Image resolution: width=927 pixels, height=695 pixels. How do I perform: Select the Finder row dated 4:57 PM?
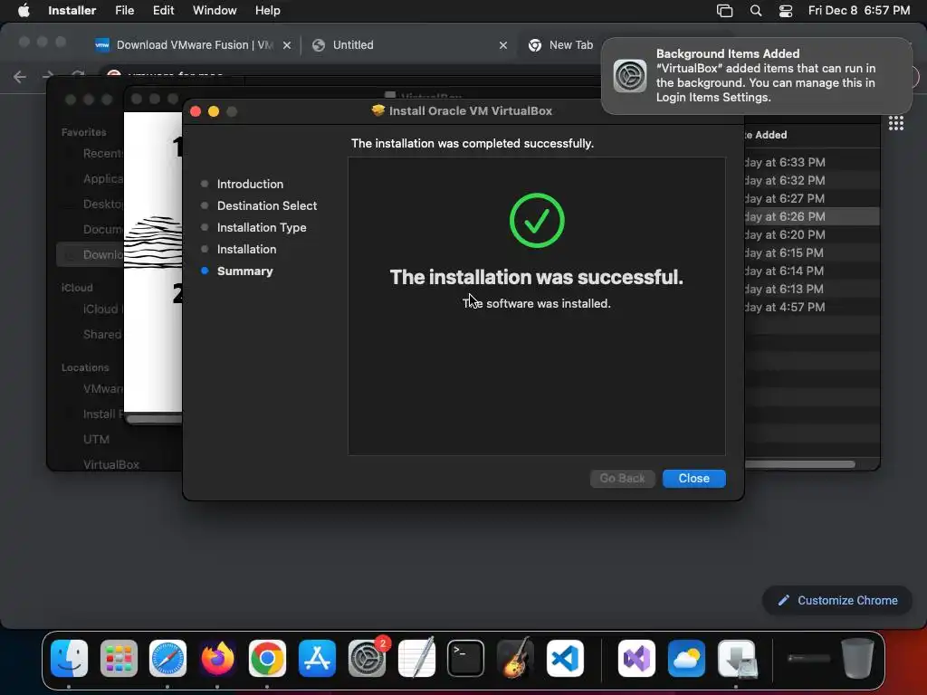point(812,308)
